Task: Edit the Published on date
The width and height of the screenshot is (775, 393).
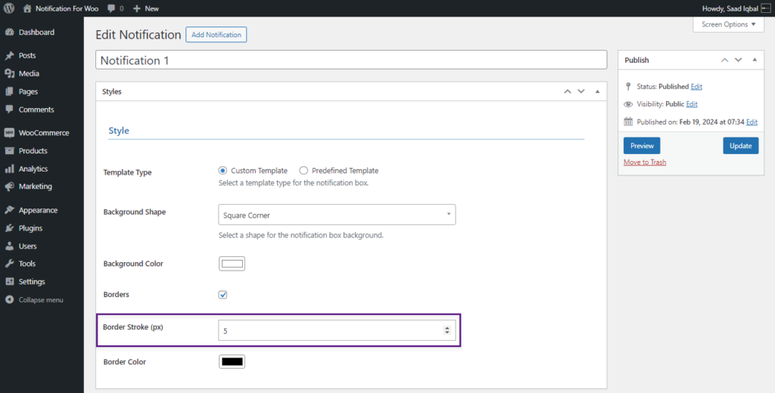Action: coord(752,122)
